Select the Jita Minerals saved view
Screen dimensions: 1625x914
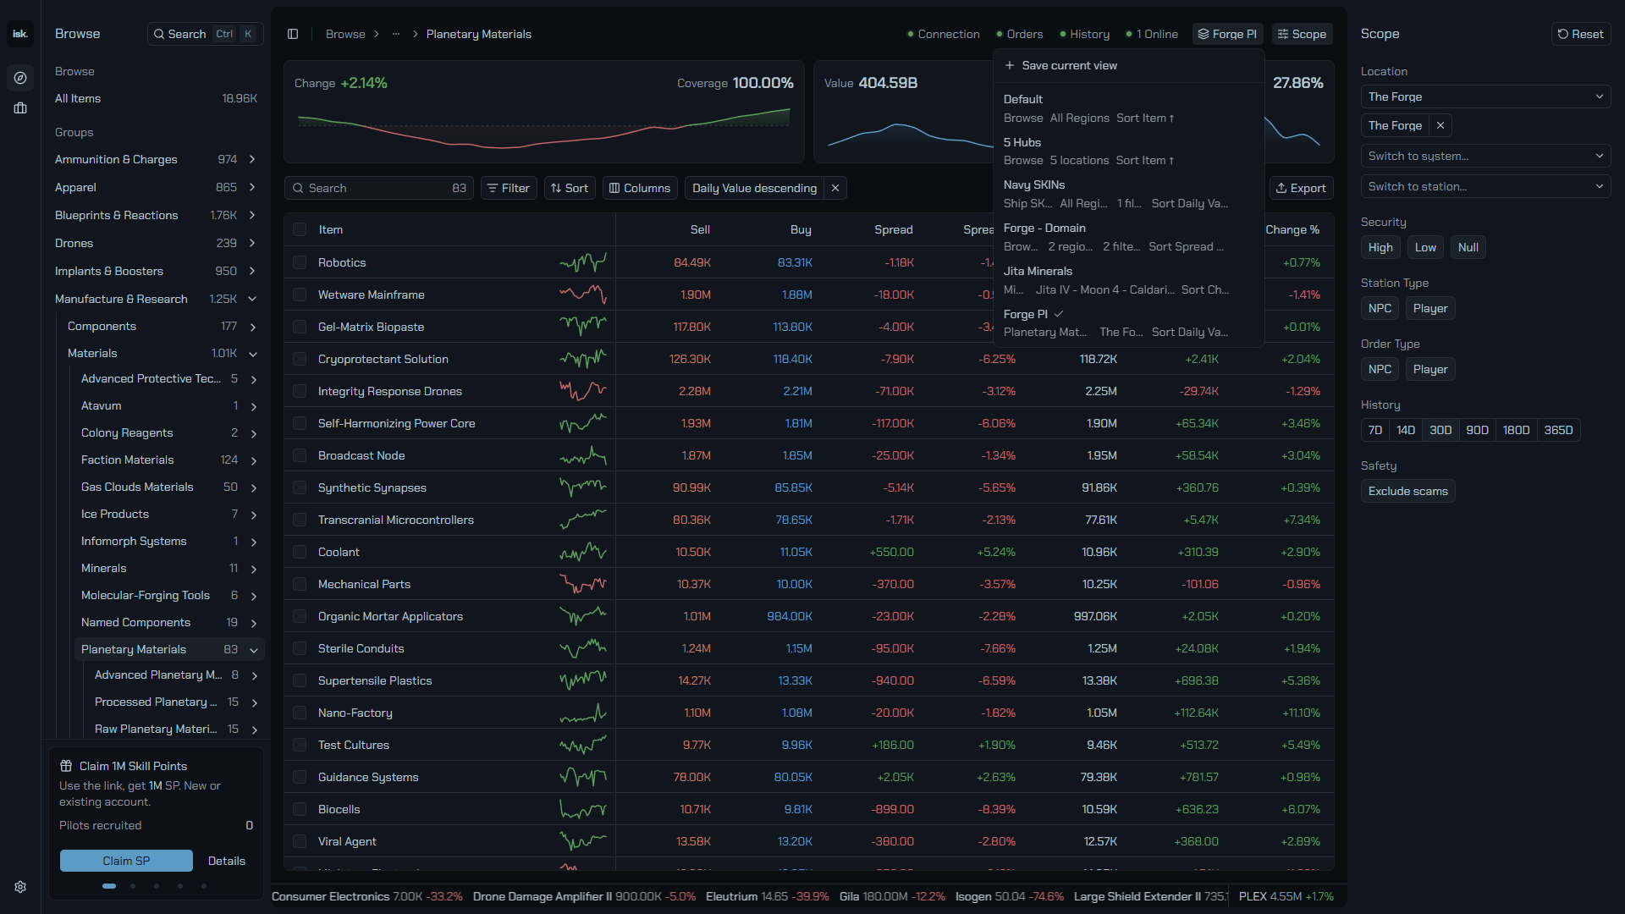[1128, 280]
